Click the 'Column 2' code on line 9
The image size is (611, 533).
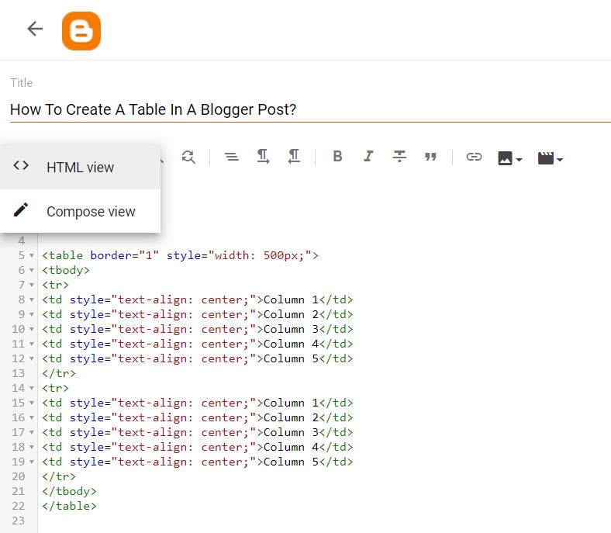click(x=197, y=314)
